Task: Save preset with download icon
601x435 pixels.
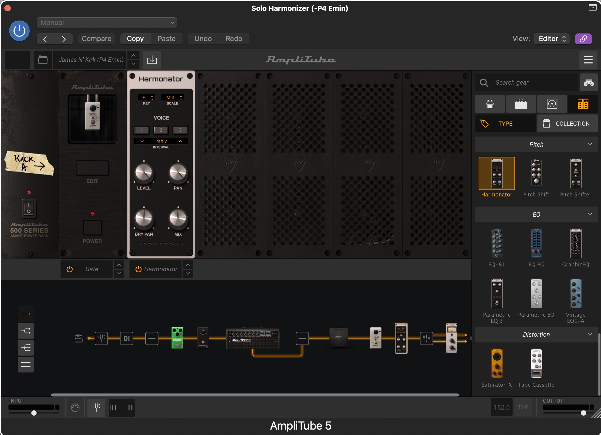Action: point(152,60)
